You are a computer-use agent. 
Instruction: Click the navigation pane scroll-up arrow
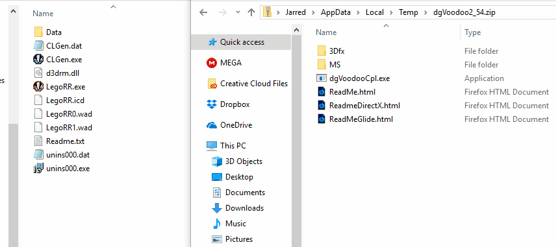point(296,30)
